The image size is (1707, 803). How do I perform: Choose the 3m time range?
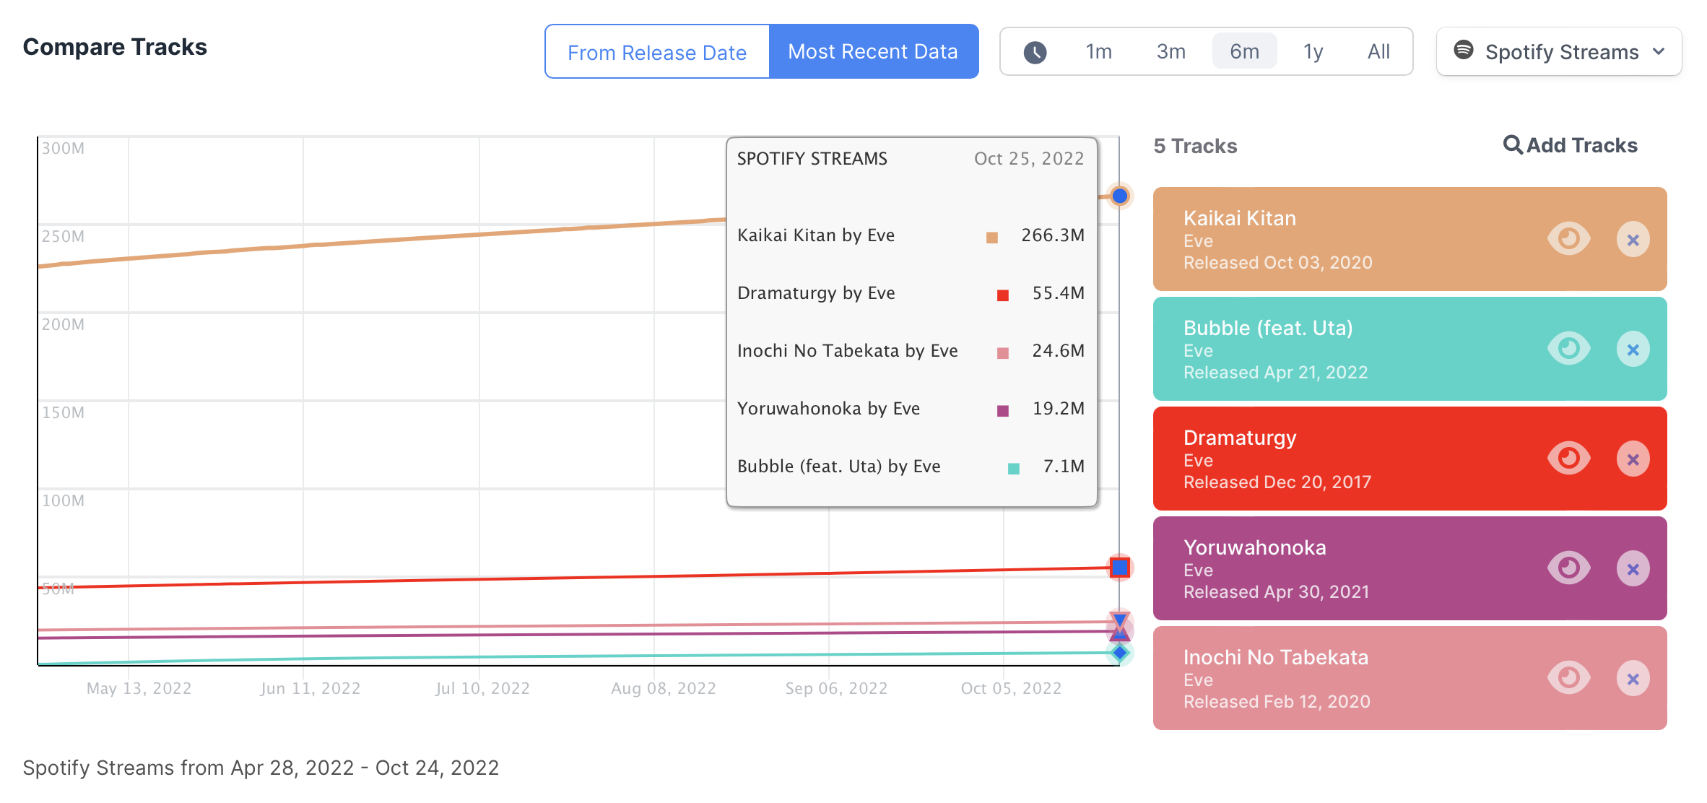[1170, 52]
